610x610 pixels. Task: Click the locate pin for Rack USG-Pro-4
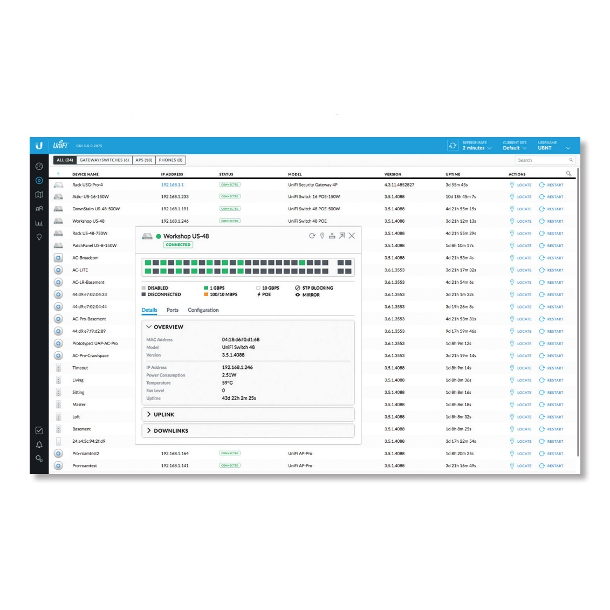[512, 185]
